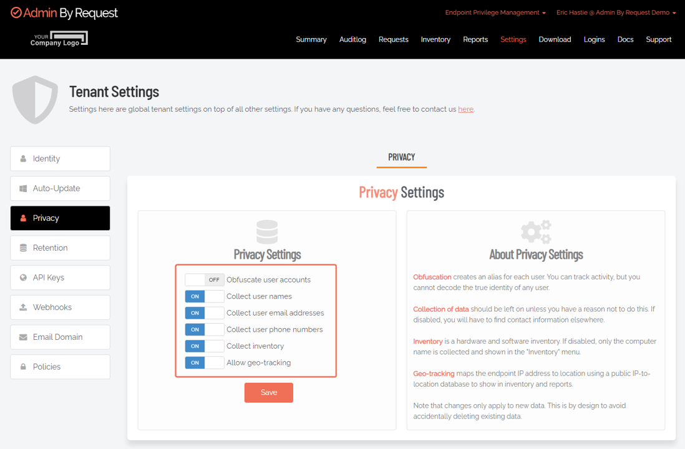The width and height of the screenshot is (685, 449).
Task: Click the Admin By Request logo
Action: point(64,13)
